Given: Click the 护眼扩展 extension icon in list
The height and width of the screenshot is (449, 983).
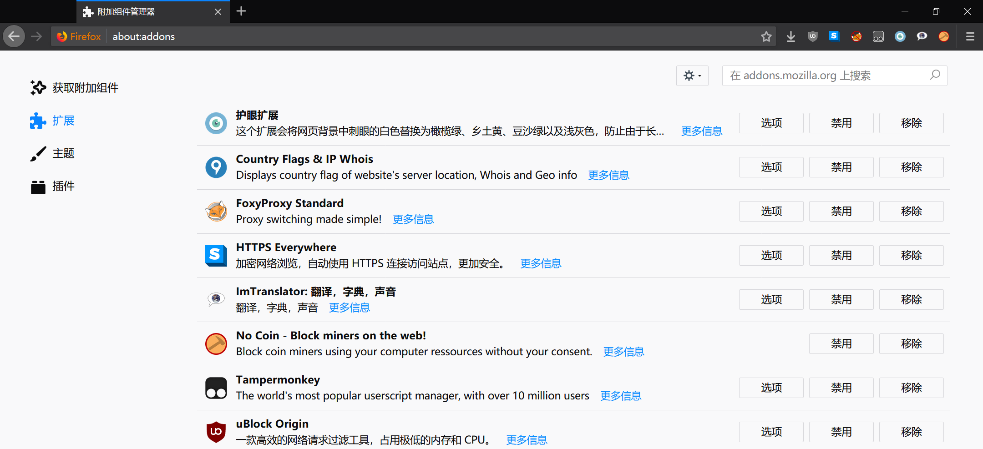Looking at the screenshot, I should tap(216, 123).
